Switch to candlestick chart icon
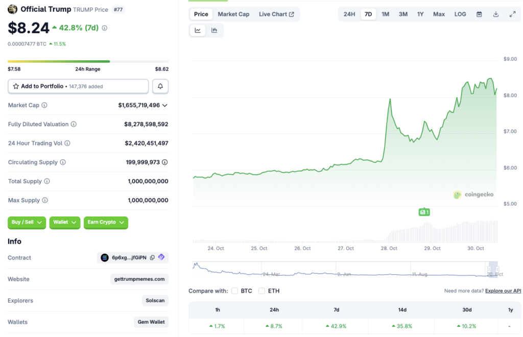The width and height of the screenshot is (523, 337). click(215, 31)
